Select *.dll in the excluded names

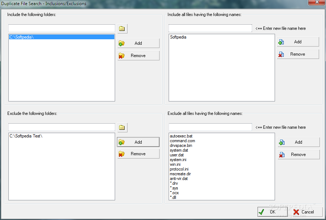pyautogui.click(x=221, y=197)
